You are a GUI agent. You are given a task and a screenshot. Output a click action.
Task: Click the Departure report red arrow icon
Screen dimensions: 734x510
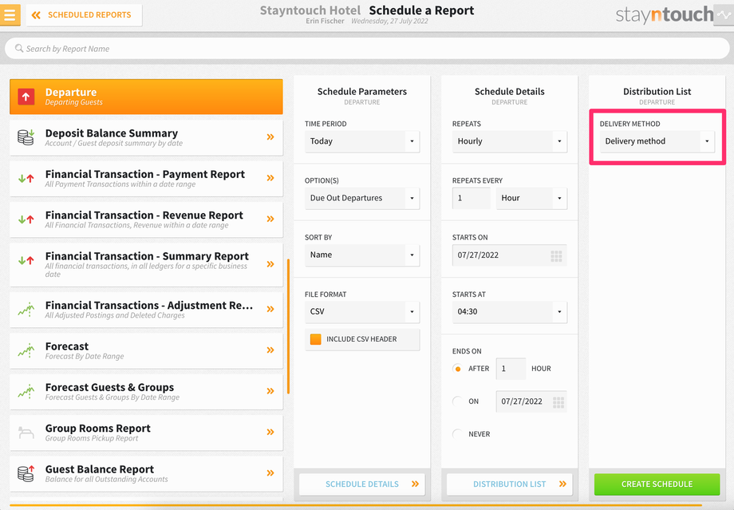click(x=26, y=97)
